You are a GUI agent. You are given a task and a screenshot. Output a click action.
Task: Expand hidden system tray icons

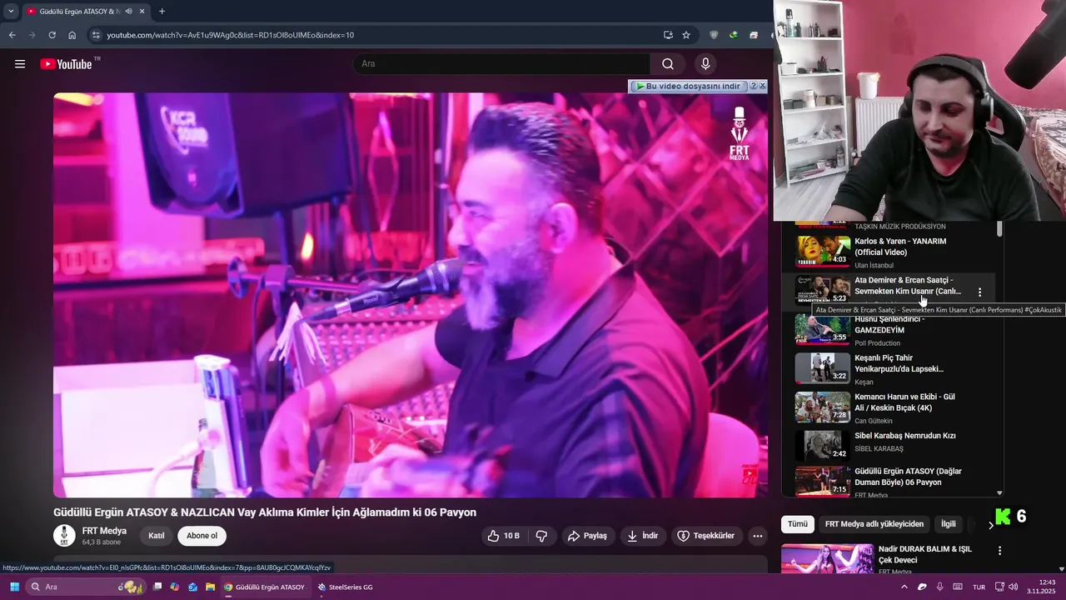point(904,587)
